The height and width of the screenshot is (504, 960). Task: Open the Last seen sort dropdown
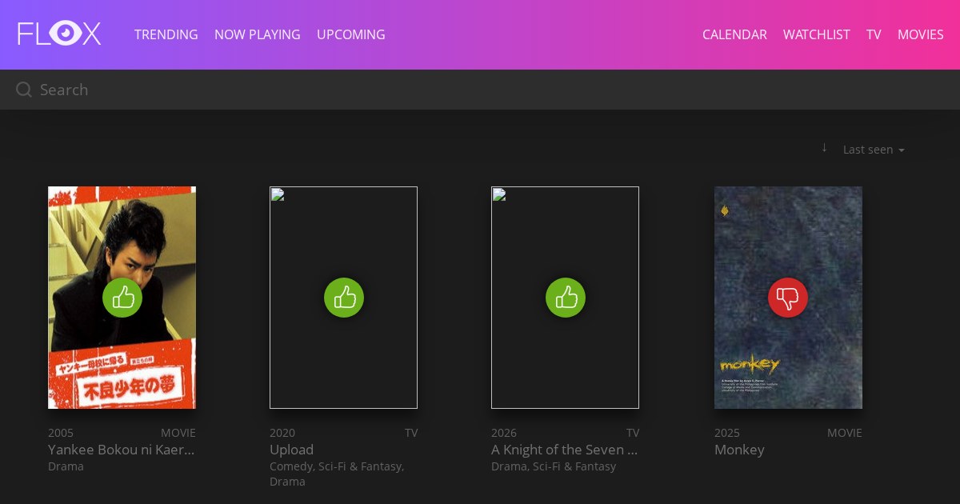(x=874, y=150)
